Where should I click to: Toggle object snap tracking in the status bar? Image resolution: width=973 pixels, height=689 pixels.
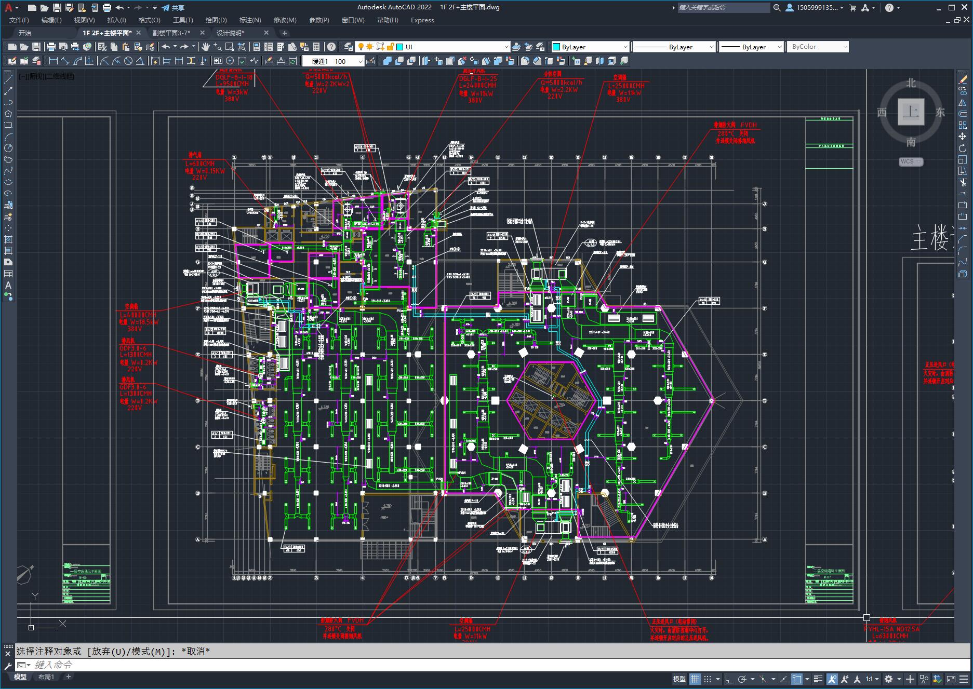(x=784, y=679)
